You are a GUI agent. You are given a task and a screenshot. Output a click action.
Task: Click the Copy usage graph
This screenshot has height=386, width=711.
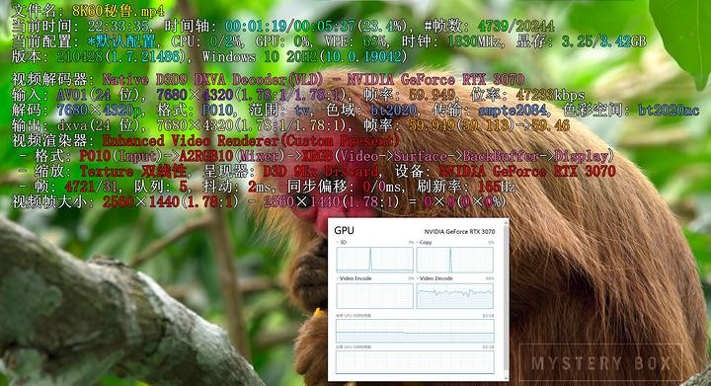point(455,260)
